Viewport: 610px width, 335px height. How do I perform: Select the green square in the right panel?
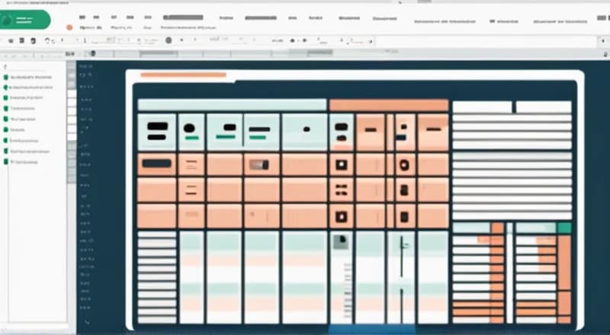pos(564,228)
